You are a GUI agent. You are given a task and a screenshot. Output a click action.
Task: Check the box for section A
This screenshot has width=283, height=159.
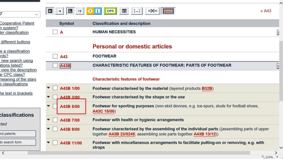55,32
